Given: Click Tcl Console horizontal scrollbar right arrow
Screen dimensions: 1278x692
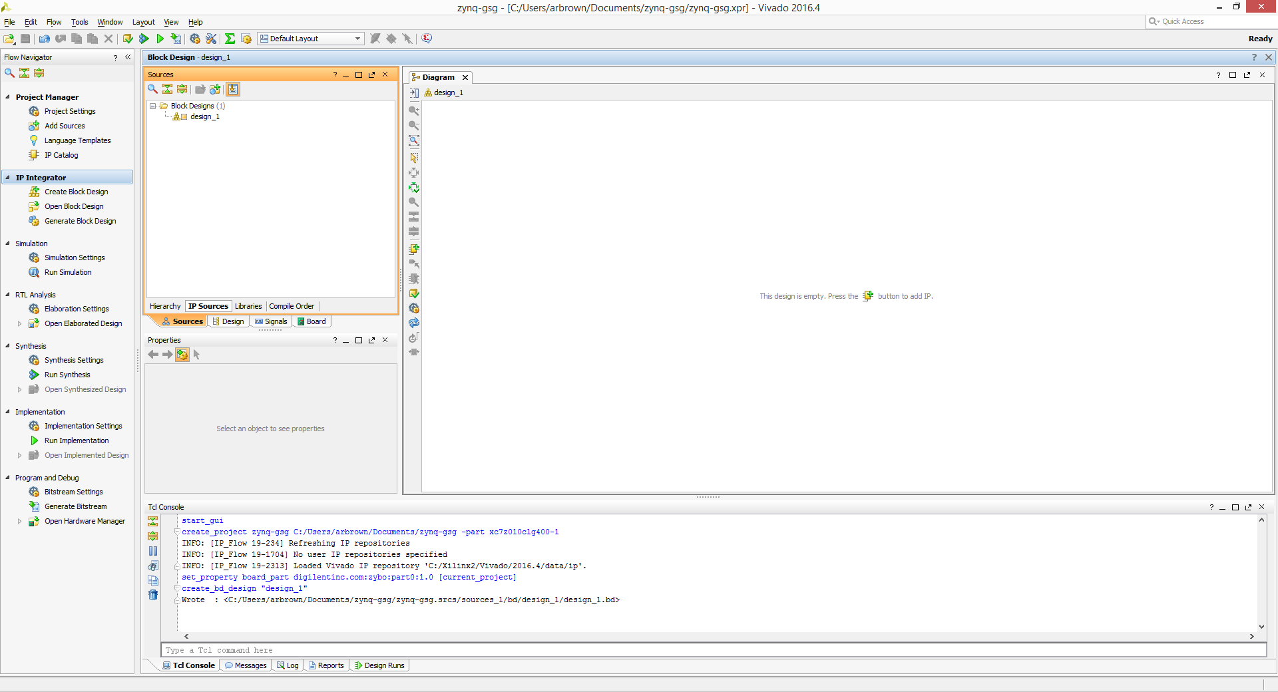Looking at the screenshot, I should point(1252,637).
